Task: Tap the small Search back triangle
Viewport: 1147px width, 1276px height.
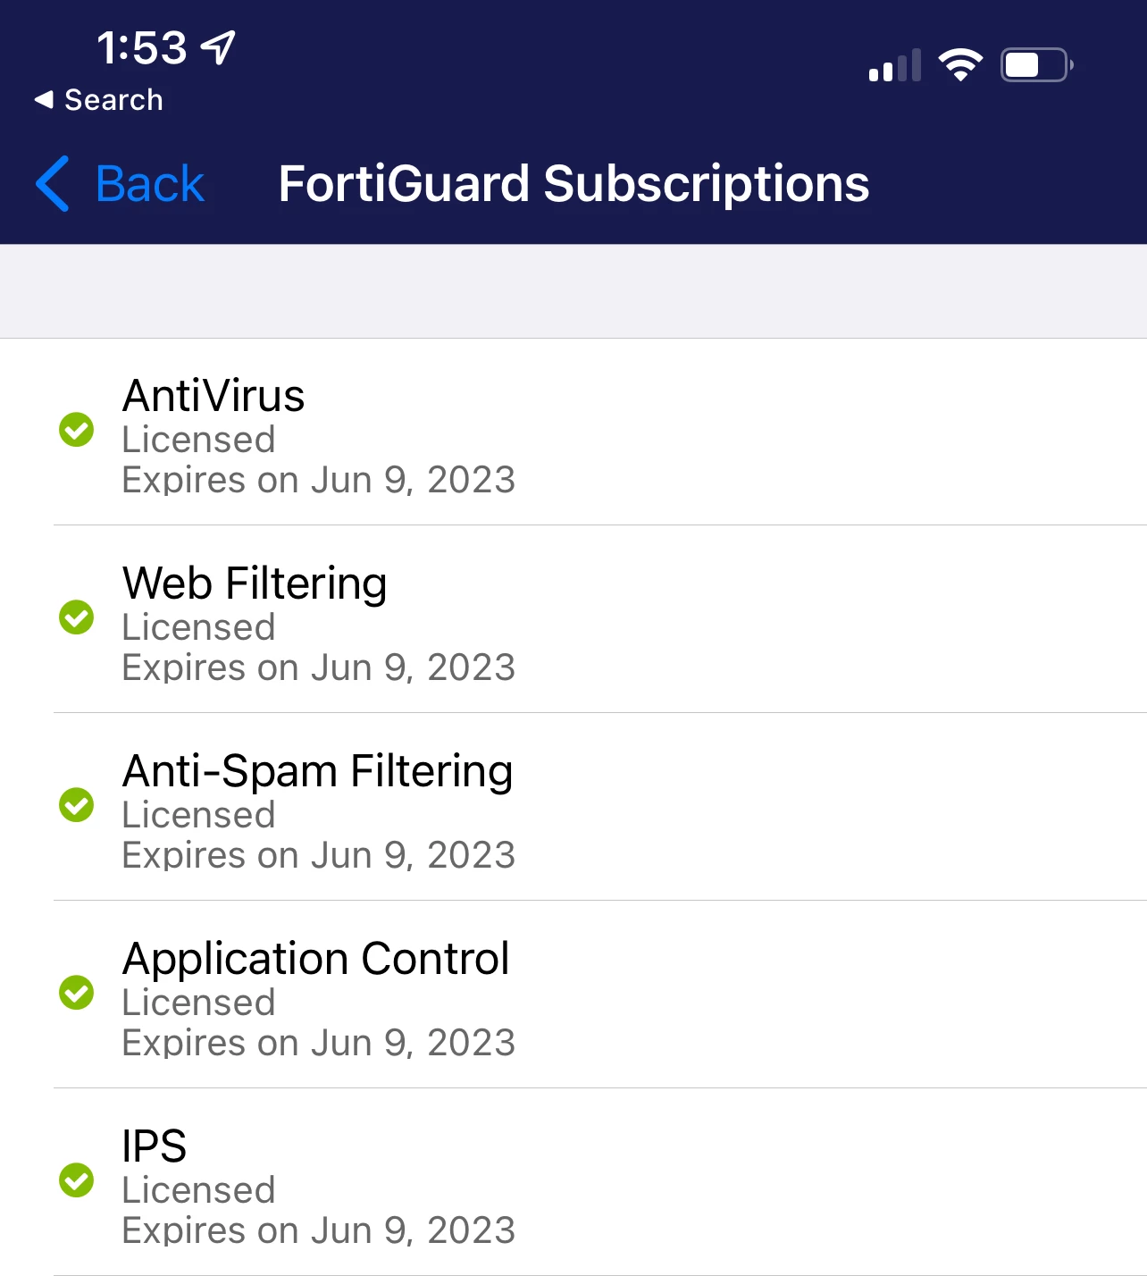Action: tap(44, 100)
